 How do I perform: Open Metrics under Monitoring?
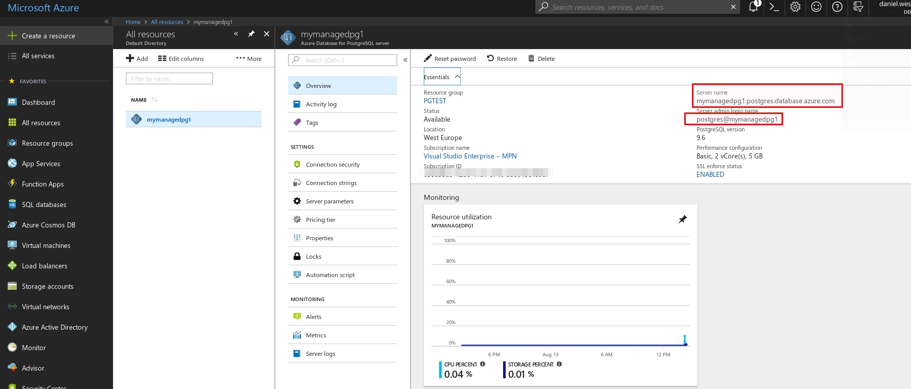pyautogui.click(x=342, y=335)
